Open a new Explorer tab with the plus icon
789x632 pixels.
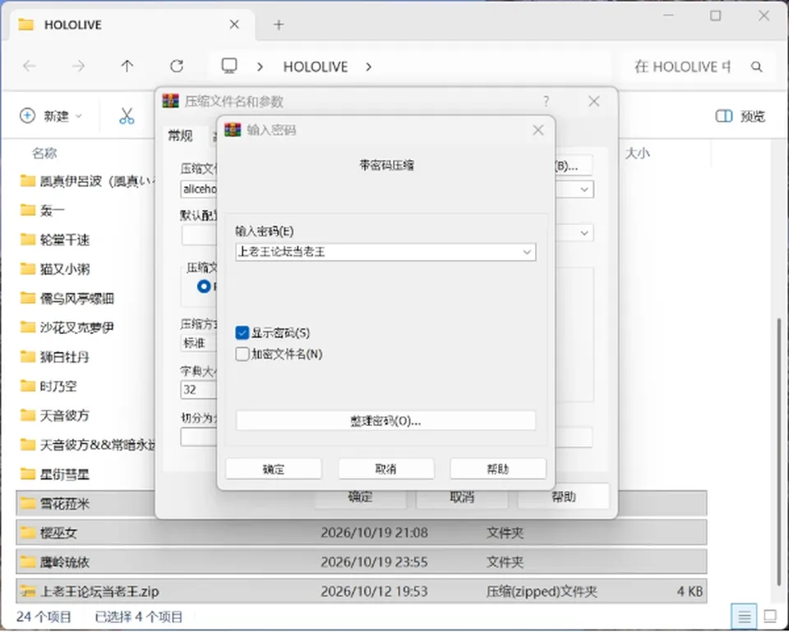tap(279, 25)
